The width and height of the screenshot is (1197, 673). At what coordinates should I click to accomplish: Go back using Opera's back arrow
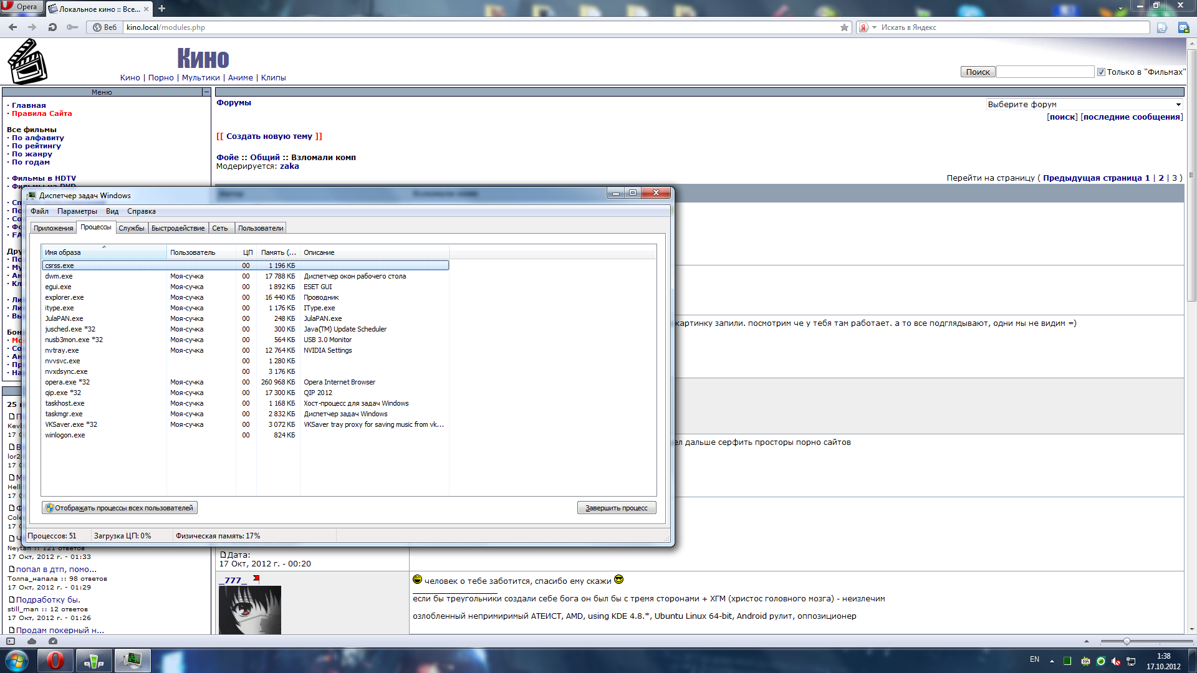pyautogui.click(x=12, y=27)
